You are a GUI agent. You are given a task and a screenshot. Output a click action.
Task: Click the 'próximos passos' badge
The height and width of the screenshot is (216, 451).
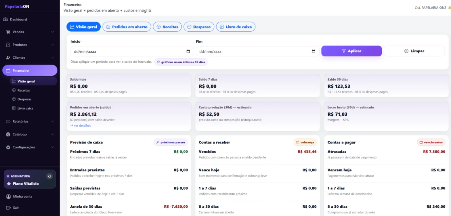point(171,142)
